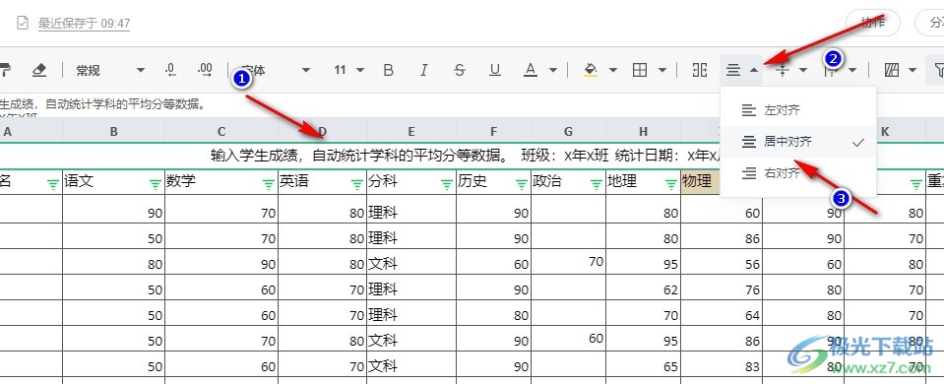Viewport: 944px width, 384px height.
Task: Toggle the filter arrow in 历史 header
Action: [x=522, y=185]
